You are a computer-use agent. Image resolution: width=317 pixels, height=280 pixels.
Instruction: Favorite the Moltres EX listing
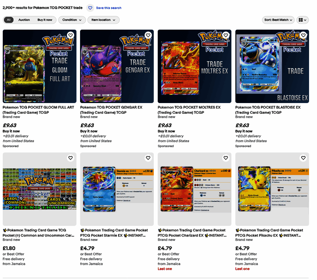pos(225,35)
